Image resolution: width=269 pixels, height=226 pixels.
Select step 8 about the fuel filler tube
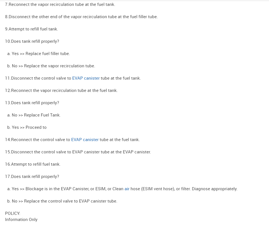81,17
